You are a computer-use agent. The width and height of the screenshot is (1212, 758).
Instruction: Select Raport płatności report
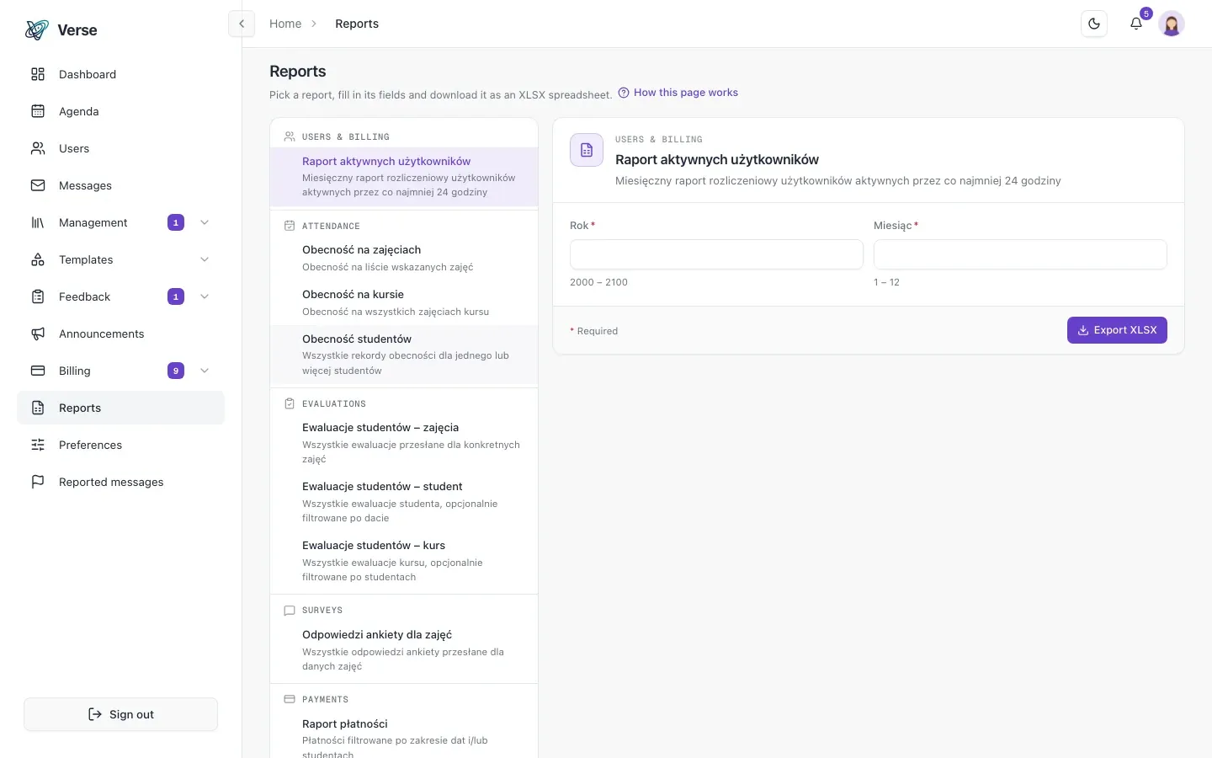(404, 734)
